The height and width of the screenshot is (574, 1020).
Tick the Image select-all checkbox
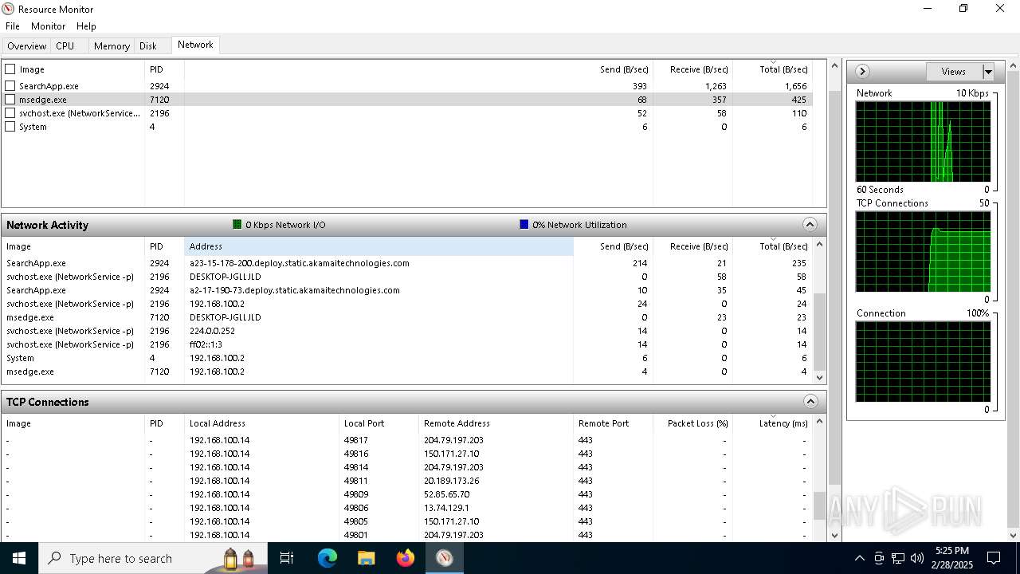coord(10,69)
